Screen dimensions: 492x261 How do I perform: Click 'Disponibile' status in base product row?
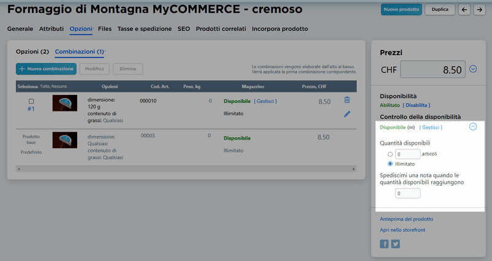click(237, 138)
